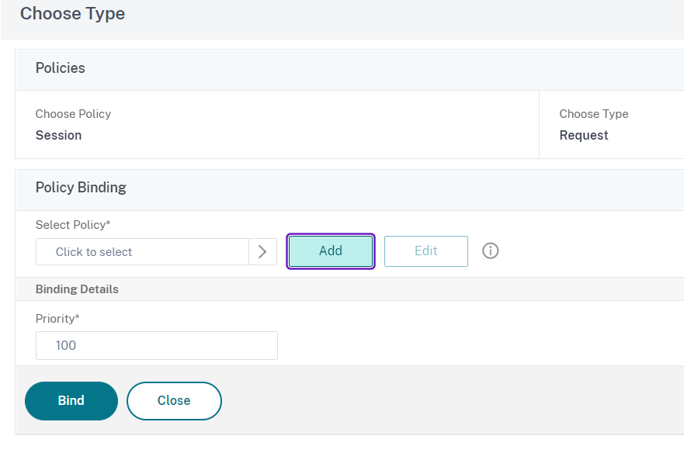
Task: Click the Priority input showing 100
Action: pos(156,345)
